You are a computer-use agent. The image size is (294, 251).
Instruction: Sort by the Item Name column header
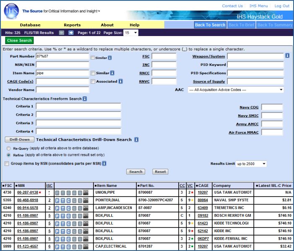(x=106, y=186)
